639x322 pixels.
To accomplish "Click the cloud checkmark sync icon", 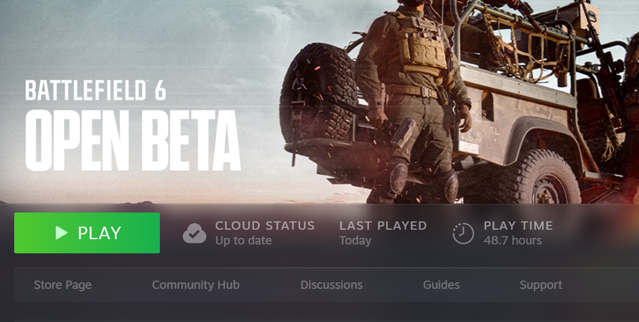I will tap(194, 233).
